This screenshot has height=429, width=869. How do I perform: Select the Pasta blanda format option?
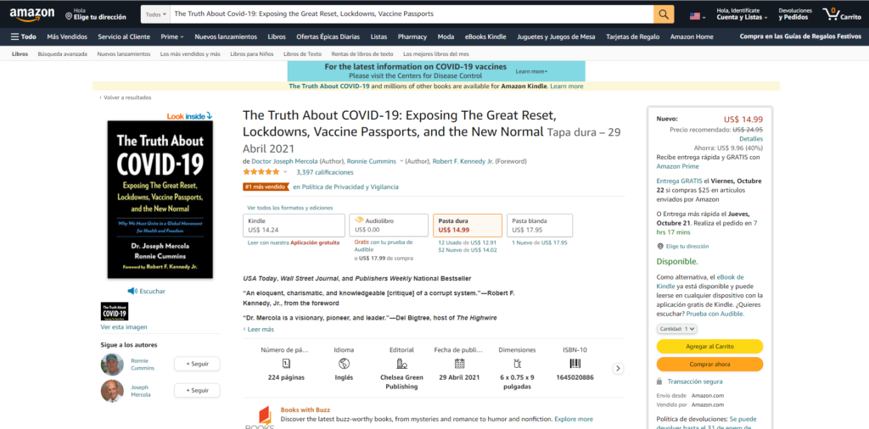click(x=540, y=226)
